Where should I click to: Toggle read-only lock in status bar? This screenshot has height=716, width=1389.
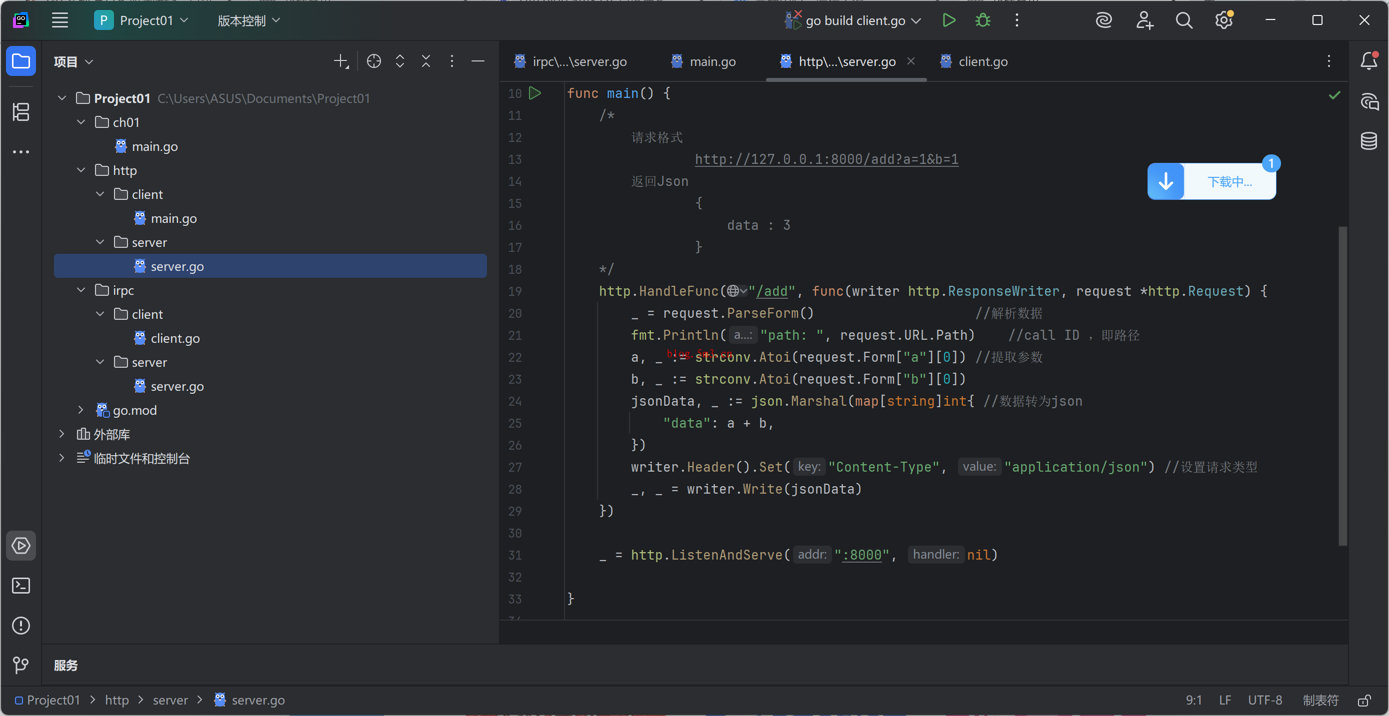point(1364,701)
